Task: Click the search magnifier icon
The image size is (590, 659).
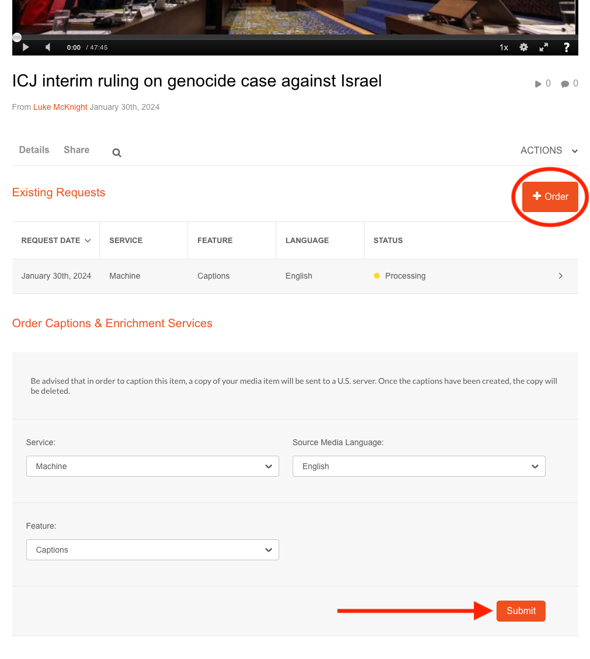Action: click(x=117, y=152)
